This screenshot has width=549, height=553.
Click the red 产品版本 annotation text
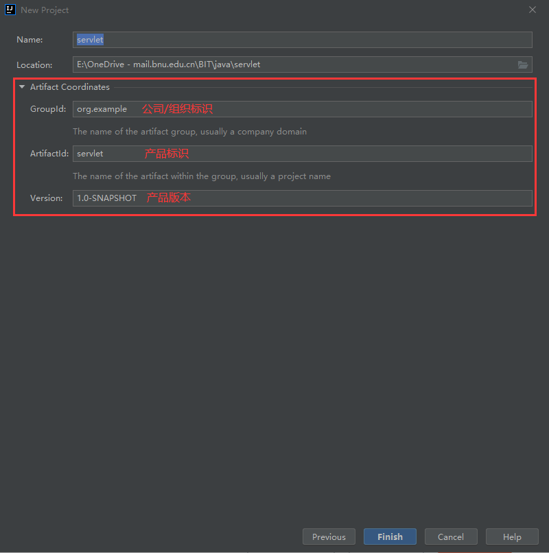168,198
